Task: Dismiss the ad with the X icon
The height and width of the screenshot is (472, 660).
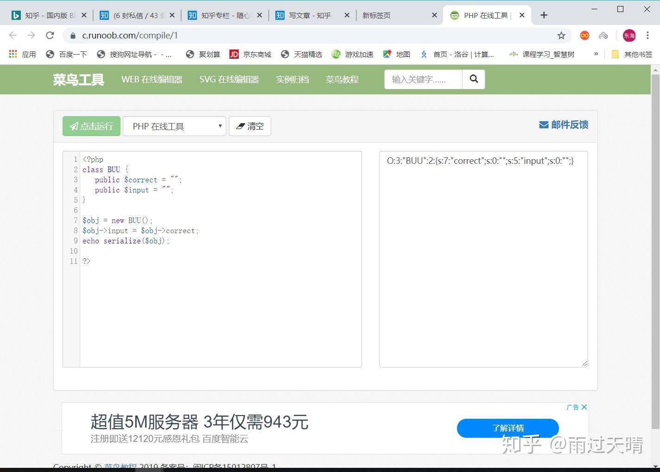Action: (x=584, y=407)
